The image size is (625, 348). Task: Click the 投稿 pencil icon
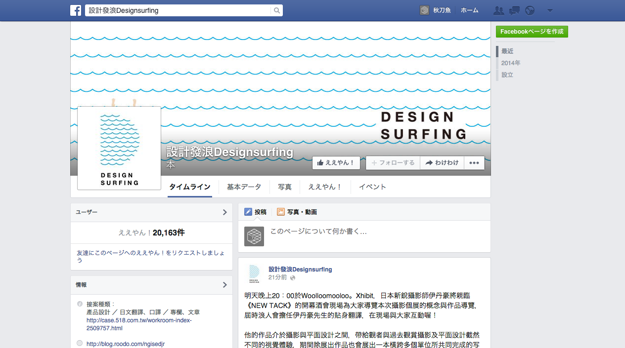pyautogui.click(x=248, y=212)
